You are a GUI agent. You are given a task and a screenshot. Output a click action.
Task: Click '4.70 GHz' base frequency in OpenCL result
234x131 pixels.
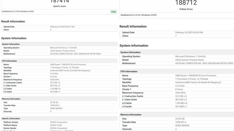click(x=54, y=74)
